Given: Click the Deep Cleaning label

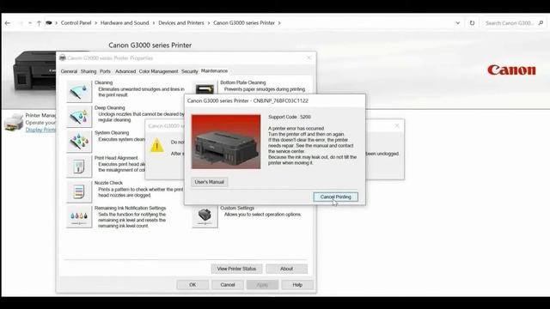Looking at the screenshot, I should [x=109, y=108].
